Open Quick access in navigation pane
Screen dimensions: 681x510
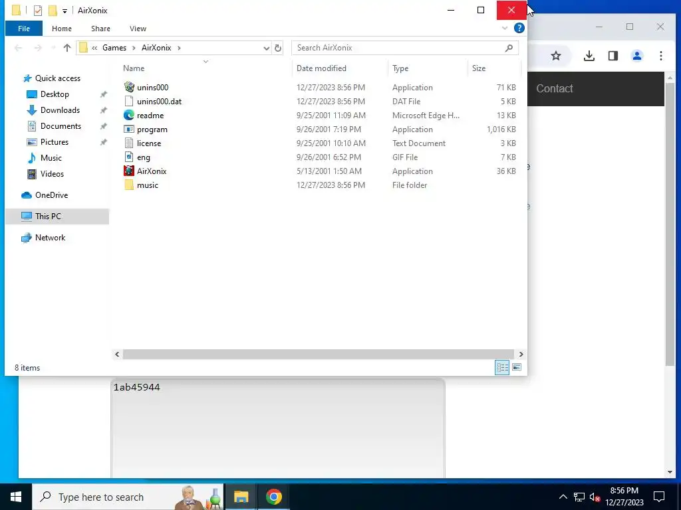[58, 78]
